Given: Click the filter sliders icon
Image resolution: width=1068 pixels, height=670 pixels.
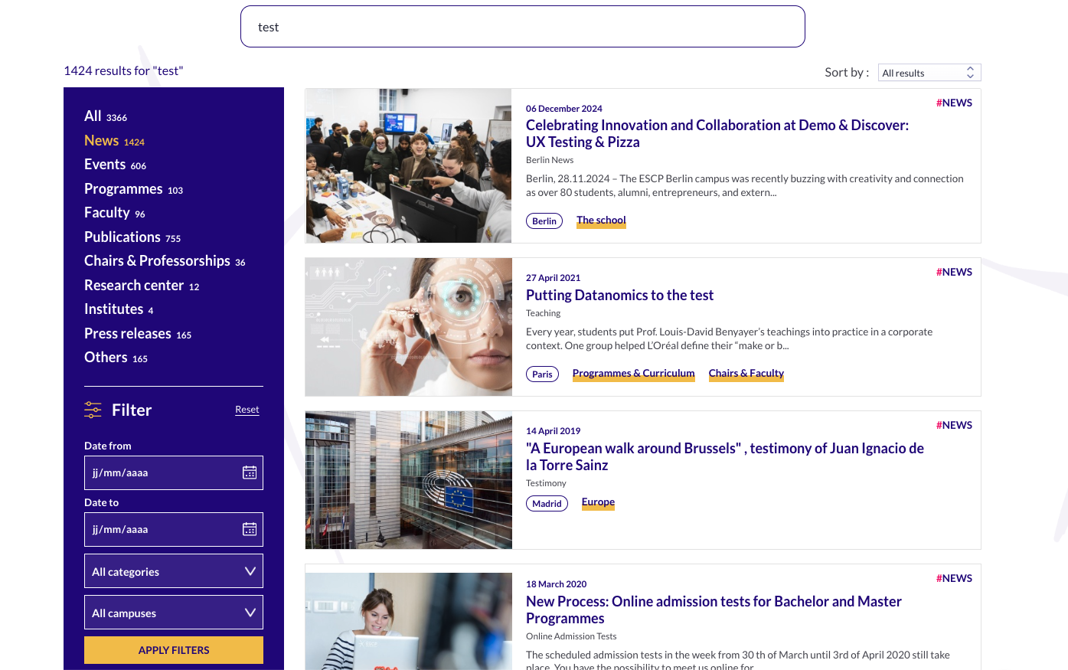Looking at the screenshot, I should pyautogui.click(x=93, y=410).
